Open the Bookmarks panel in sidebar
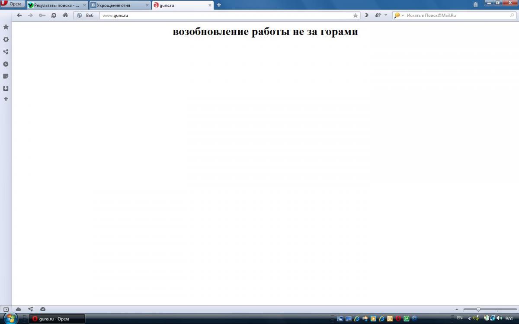The image size is (519, 324). [6, 27]
